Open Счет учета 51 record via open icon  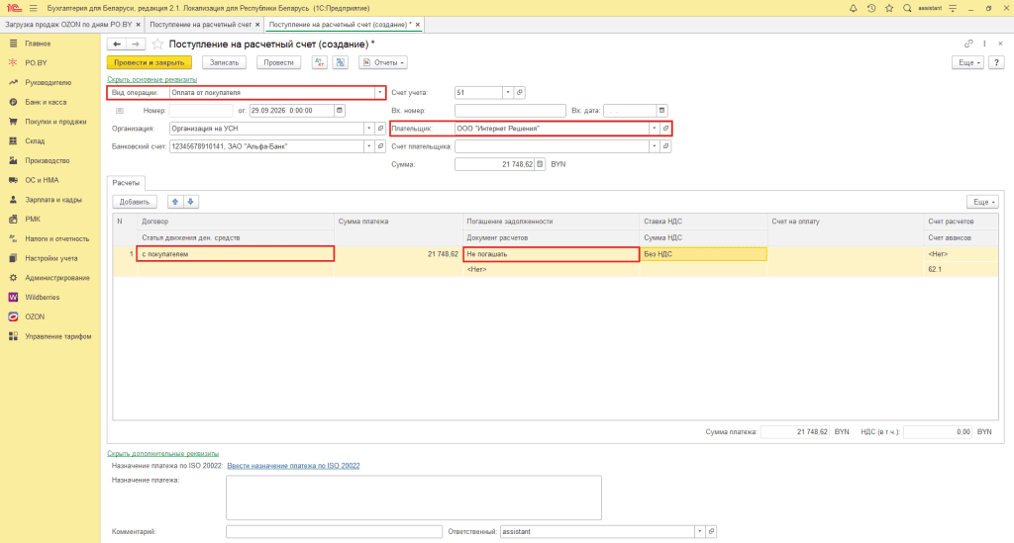pyautogui.click(x=519, y=92)
